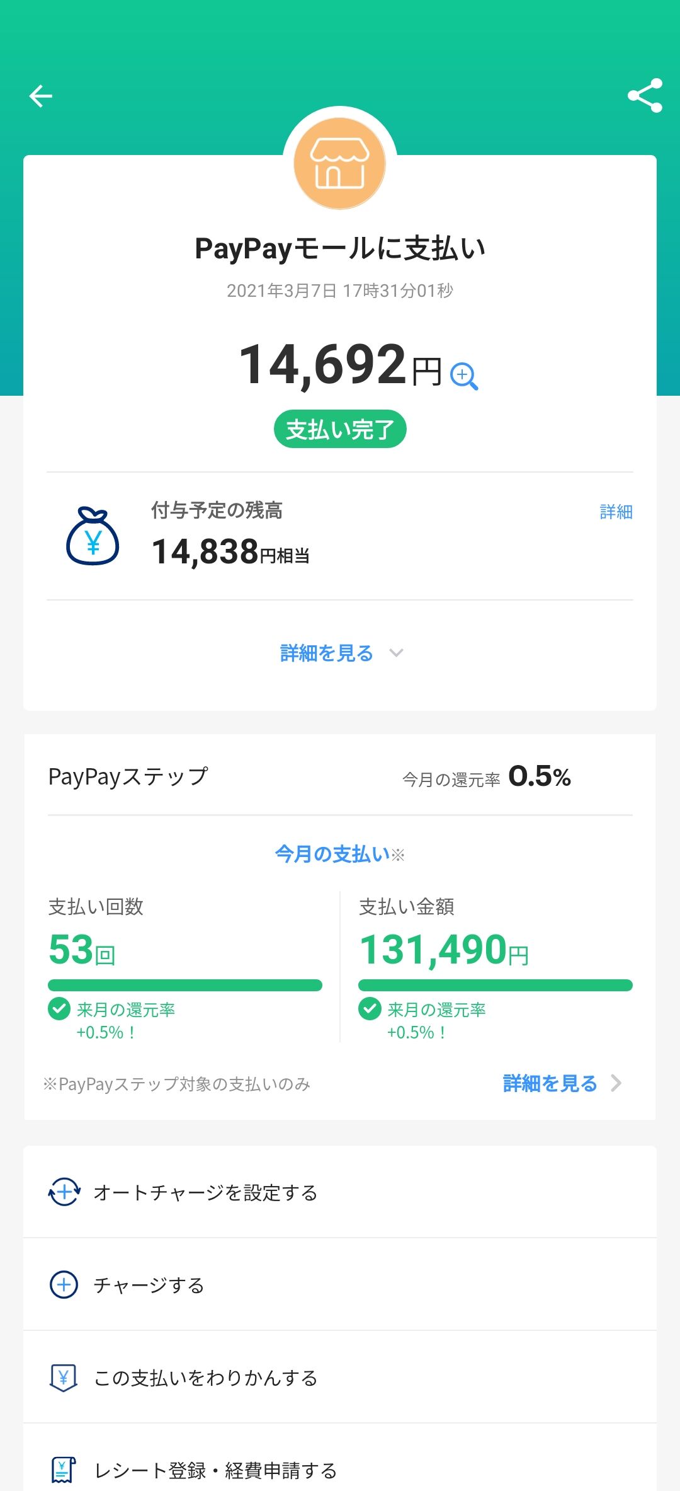Tap the 53回 payment count
680x1491 pixels.
click(x=82, y=950)
